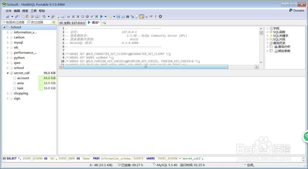
Task: Click the copy icon in toolbar
Action: tap(23, 17)
